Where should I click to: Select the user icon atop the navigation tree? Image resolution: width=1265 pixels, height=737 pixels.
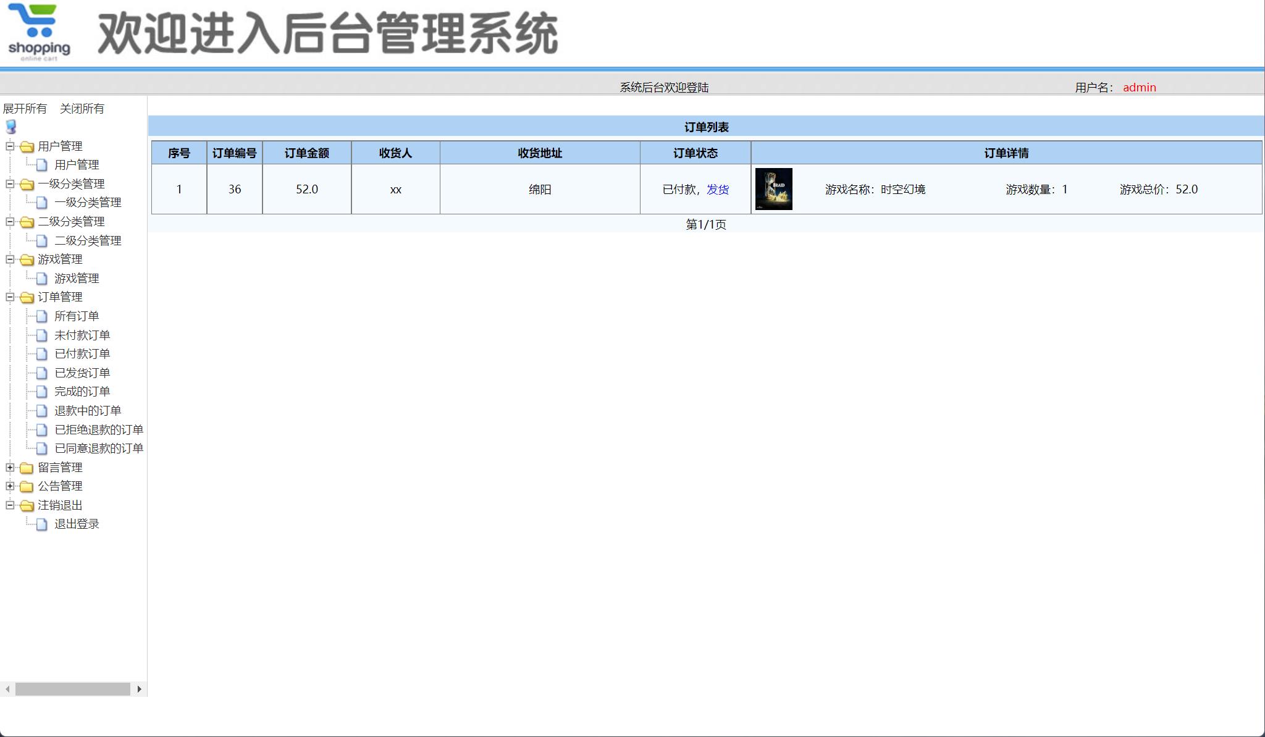click(10, 127)
